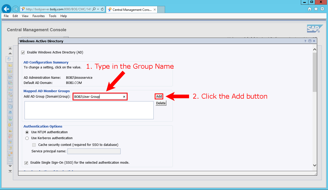The height and width of the screenshot is (190, 328).
Task: Maximize the Windows Active Directory dialog
Action: point(310,41)
